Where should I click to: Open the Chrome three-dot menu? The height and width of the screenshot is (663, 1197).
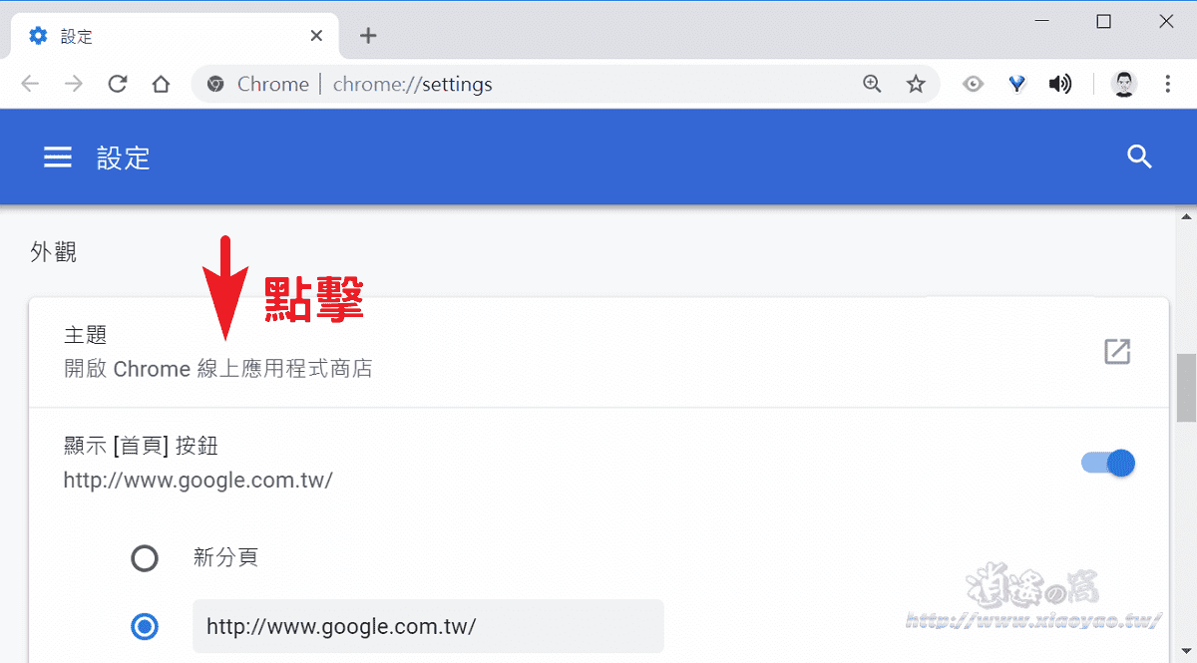(x=1168, y=84)
